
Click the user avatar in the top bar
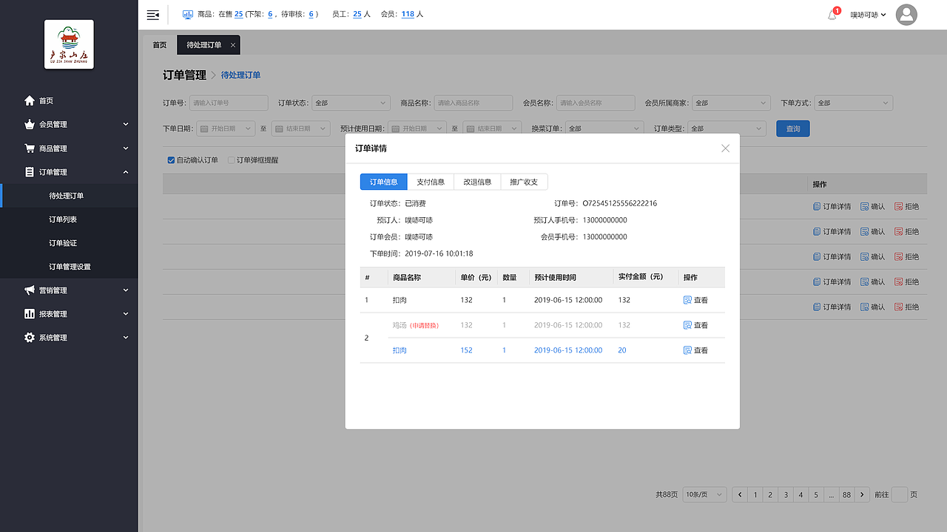[x=906, y=15]
